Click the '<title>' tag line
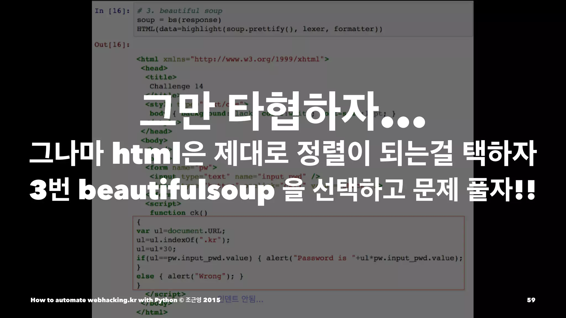The height and width of the screenshot is (318, 566). pos(161,77)
